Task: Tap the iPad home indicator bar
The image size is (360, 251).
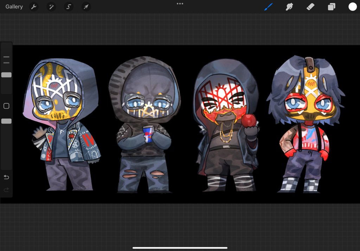Action: (x=180, y=248)
